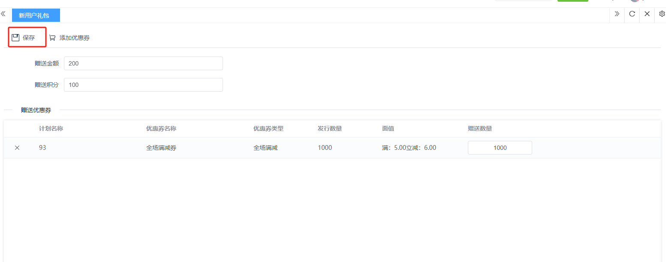The width and height of the screenshot is (666, 262).
Task: Click the 满：5.00立减：6.00 face value cell
Action: pos(409,148)
